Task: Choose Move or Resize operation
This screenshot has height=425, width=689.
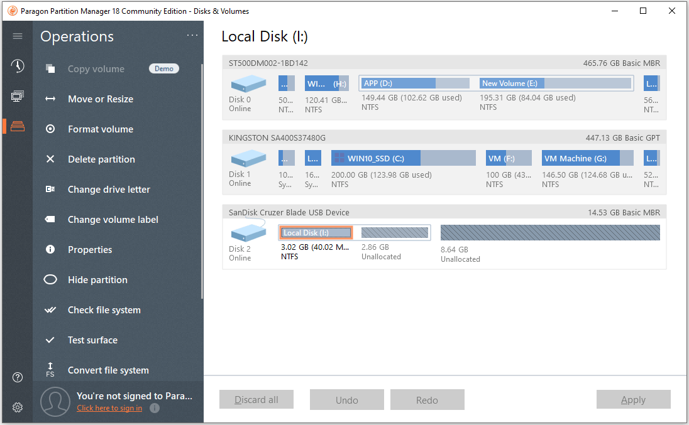Action: (x=100, y=99)
